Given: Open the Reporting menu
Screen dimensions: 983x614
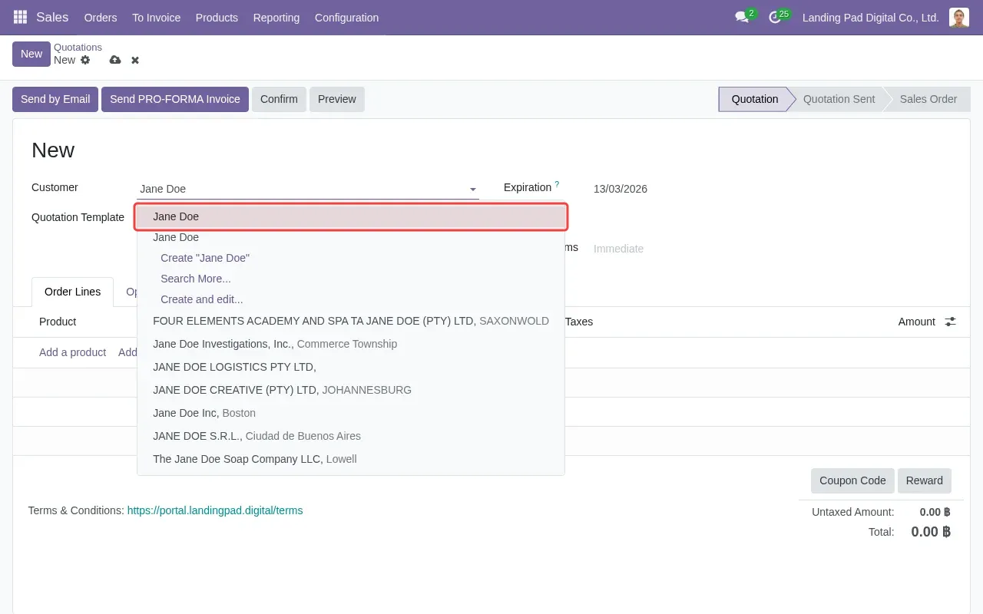Looking at the screenshot, I should point(276,17).
